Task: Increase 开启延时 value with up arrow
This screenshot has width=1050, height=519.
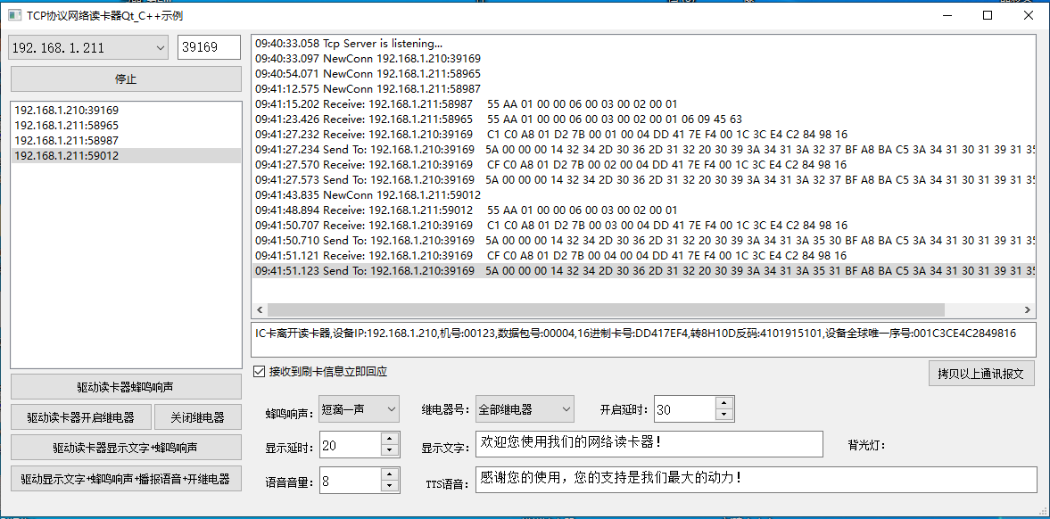Action: point(723,404)
